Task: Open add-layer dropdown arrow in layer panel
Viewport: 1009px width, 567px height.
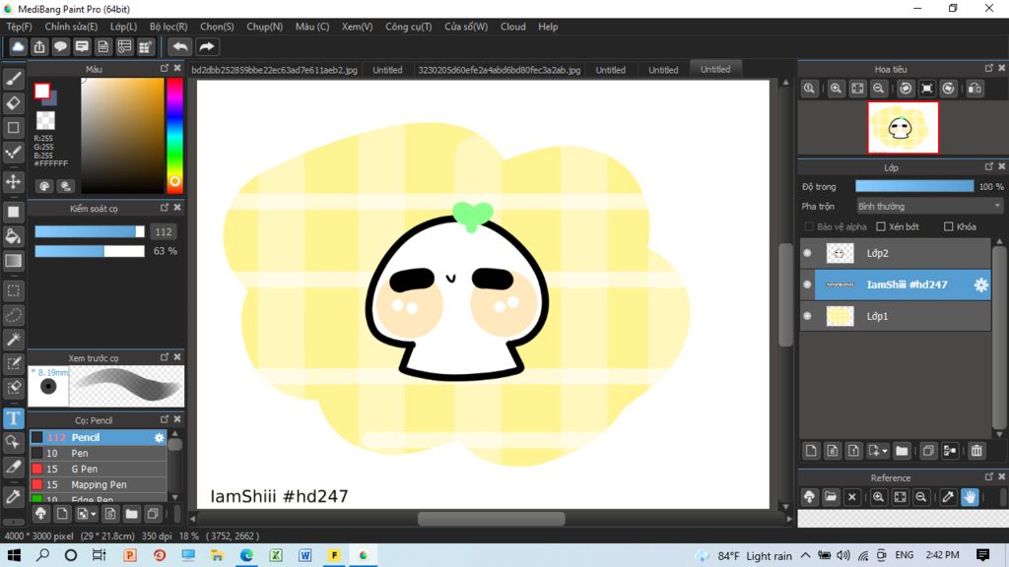Action: coord(884,451)
